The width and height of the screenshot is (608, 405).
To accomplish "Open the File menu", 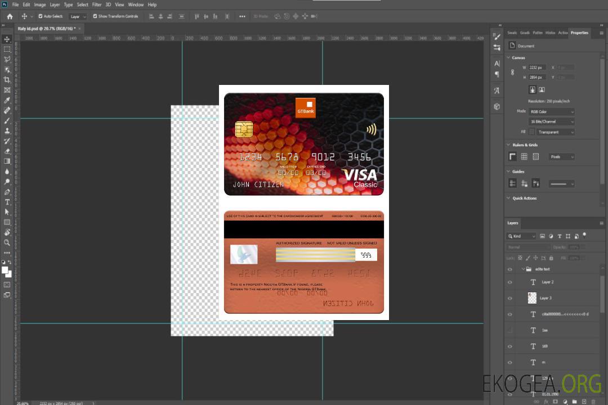I will click(x=16, y=4).
